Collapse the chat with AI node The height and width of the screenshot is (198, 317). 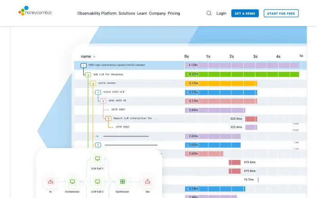[x=103, y=101]
